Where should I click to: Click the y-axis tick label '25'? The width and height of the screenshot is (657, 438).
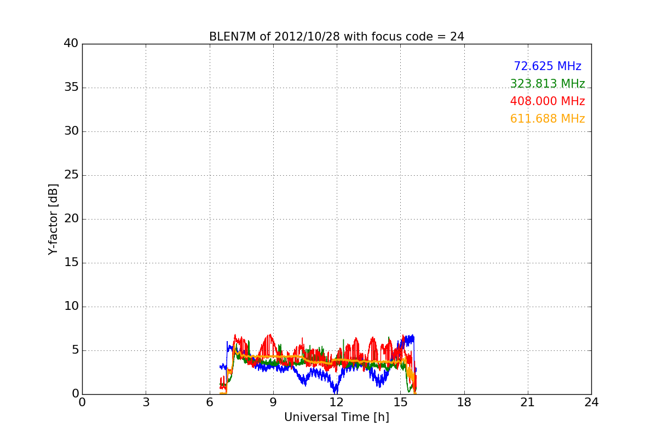coord(71,175)
